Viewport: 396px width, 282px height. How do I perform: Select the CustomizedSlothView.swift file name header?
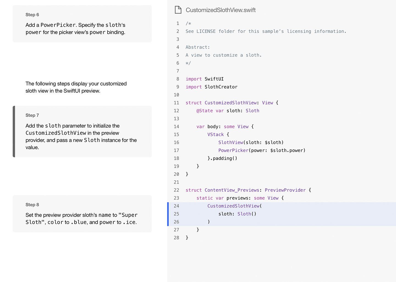221,10
